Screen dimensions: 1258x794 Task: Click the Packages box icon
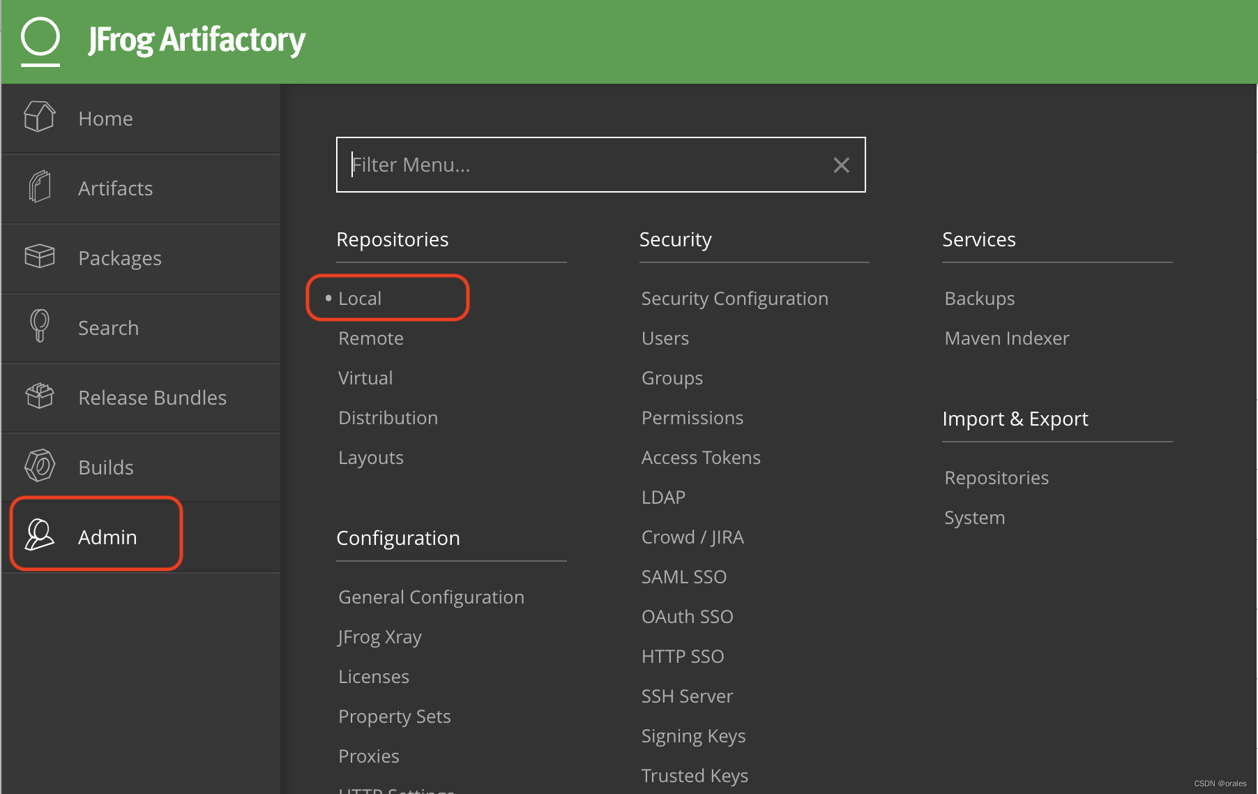[40, 256]
